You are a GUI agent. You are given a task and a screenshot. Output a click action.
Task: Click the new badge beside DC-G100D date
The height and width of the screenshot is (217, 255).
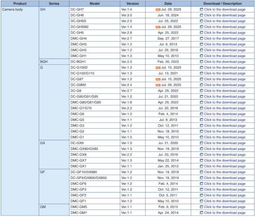click(x=158, y=68)
